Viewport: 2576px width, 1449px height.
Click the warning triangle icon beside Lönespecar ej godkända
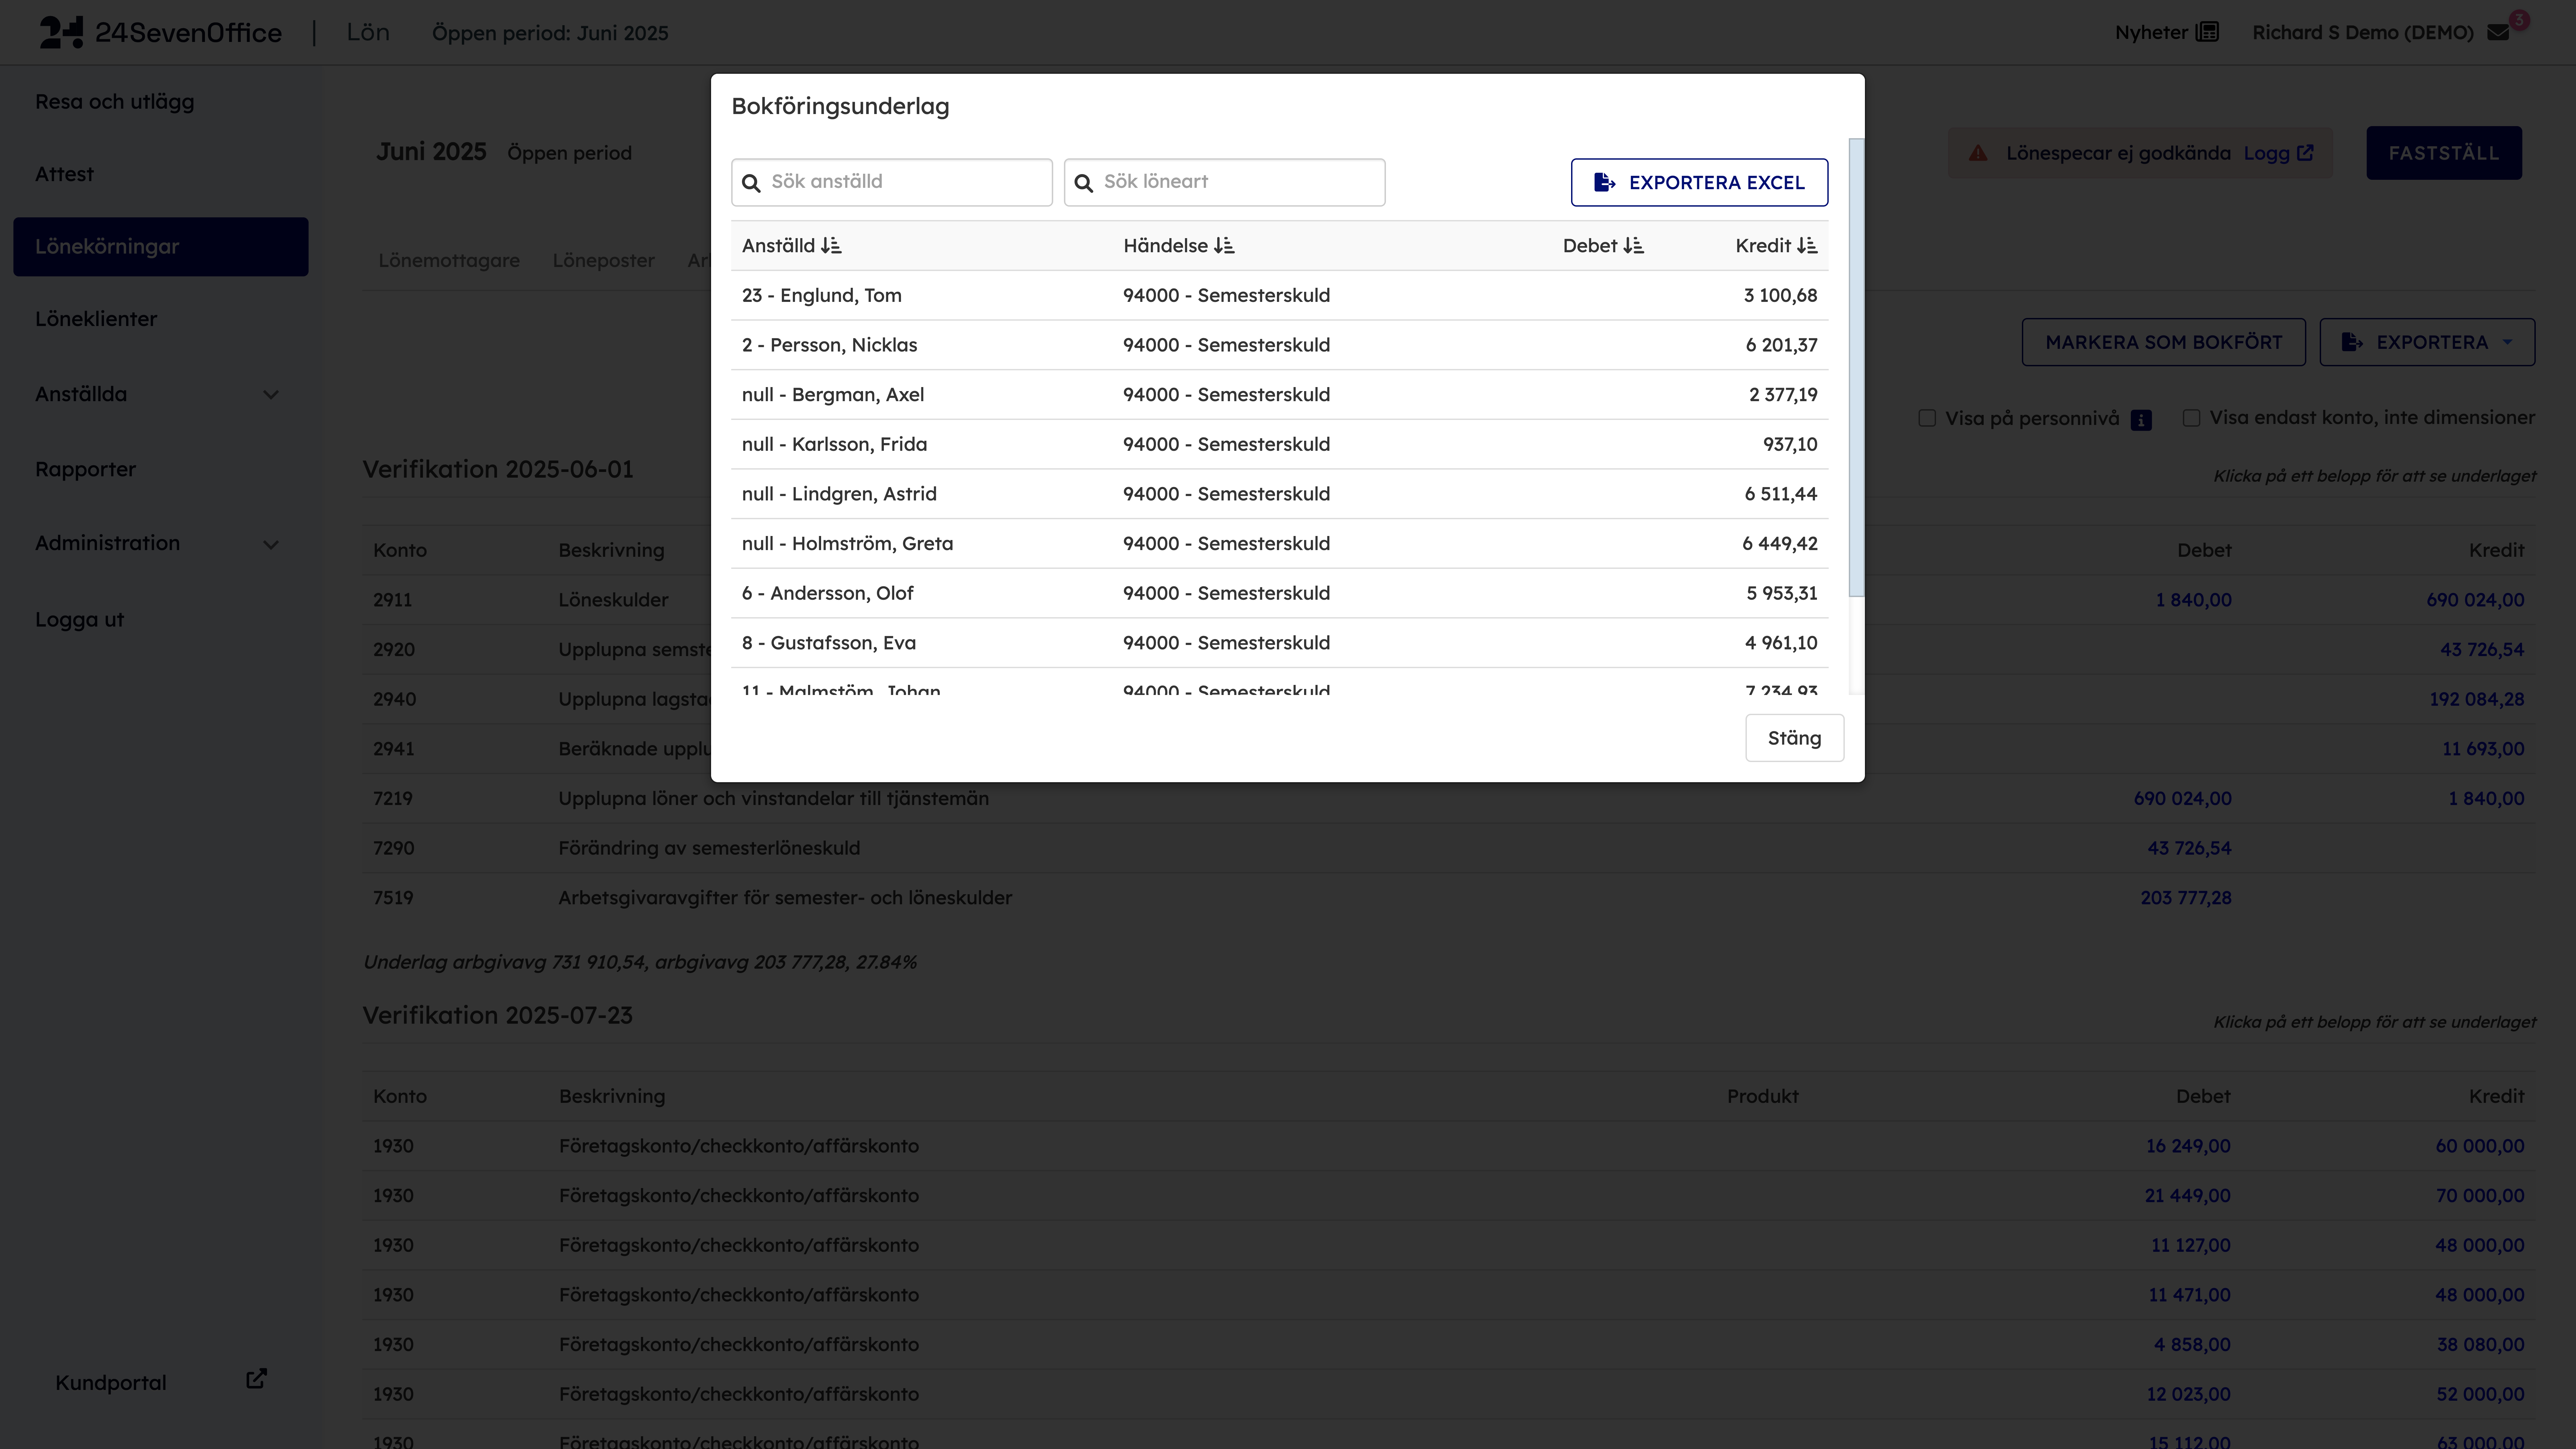1978,153
